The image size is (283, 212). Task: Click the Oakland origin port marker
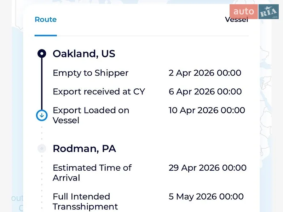click(x=42, y=54)
